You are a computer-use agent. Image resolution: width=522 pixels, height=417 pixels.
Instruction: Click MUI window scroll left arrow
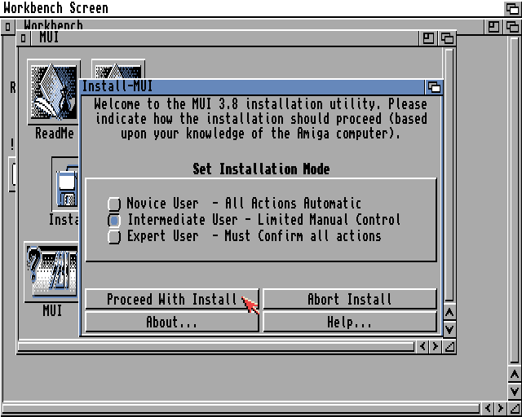pos(422,346)
